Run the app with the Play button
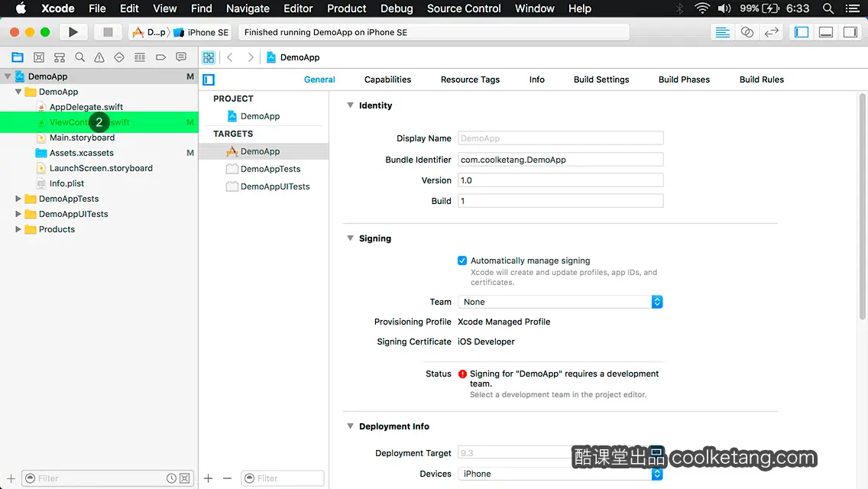 (x=73, y=32)
